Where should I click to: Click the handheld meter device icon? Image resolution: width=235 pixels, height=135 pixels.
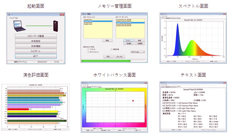55,25
